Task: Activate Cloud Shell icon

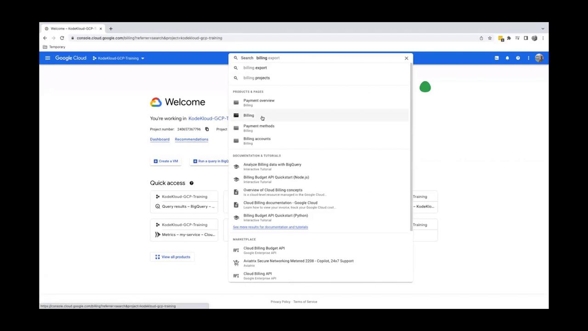Action: click(x=497, y=58)
